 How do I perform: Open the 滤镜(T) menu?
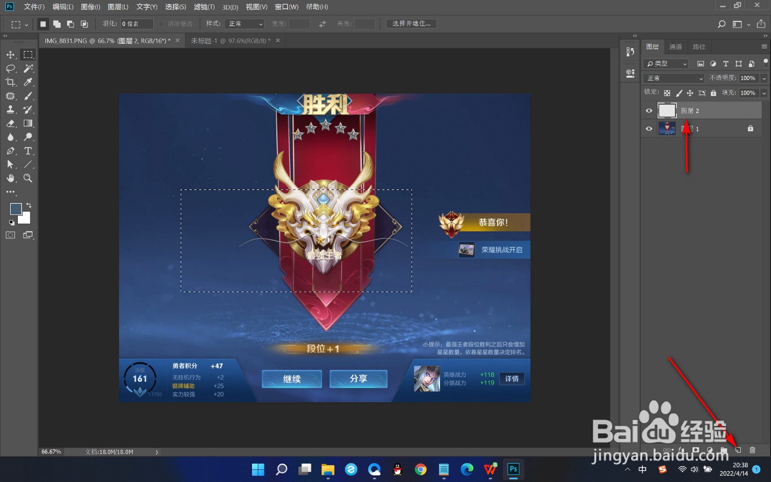pyautogui.click(x=204, y=7)
